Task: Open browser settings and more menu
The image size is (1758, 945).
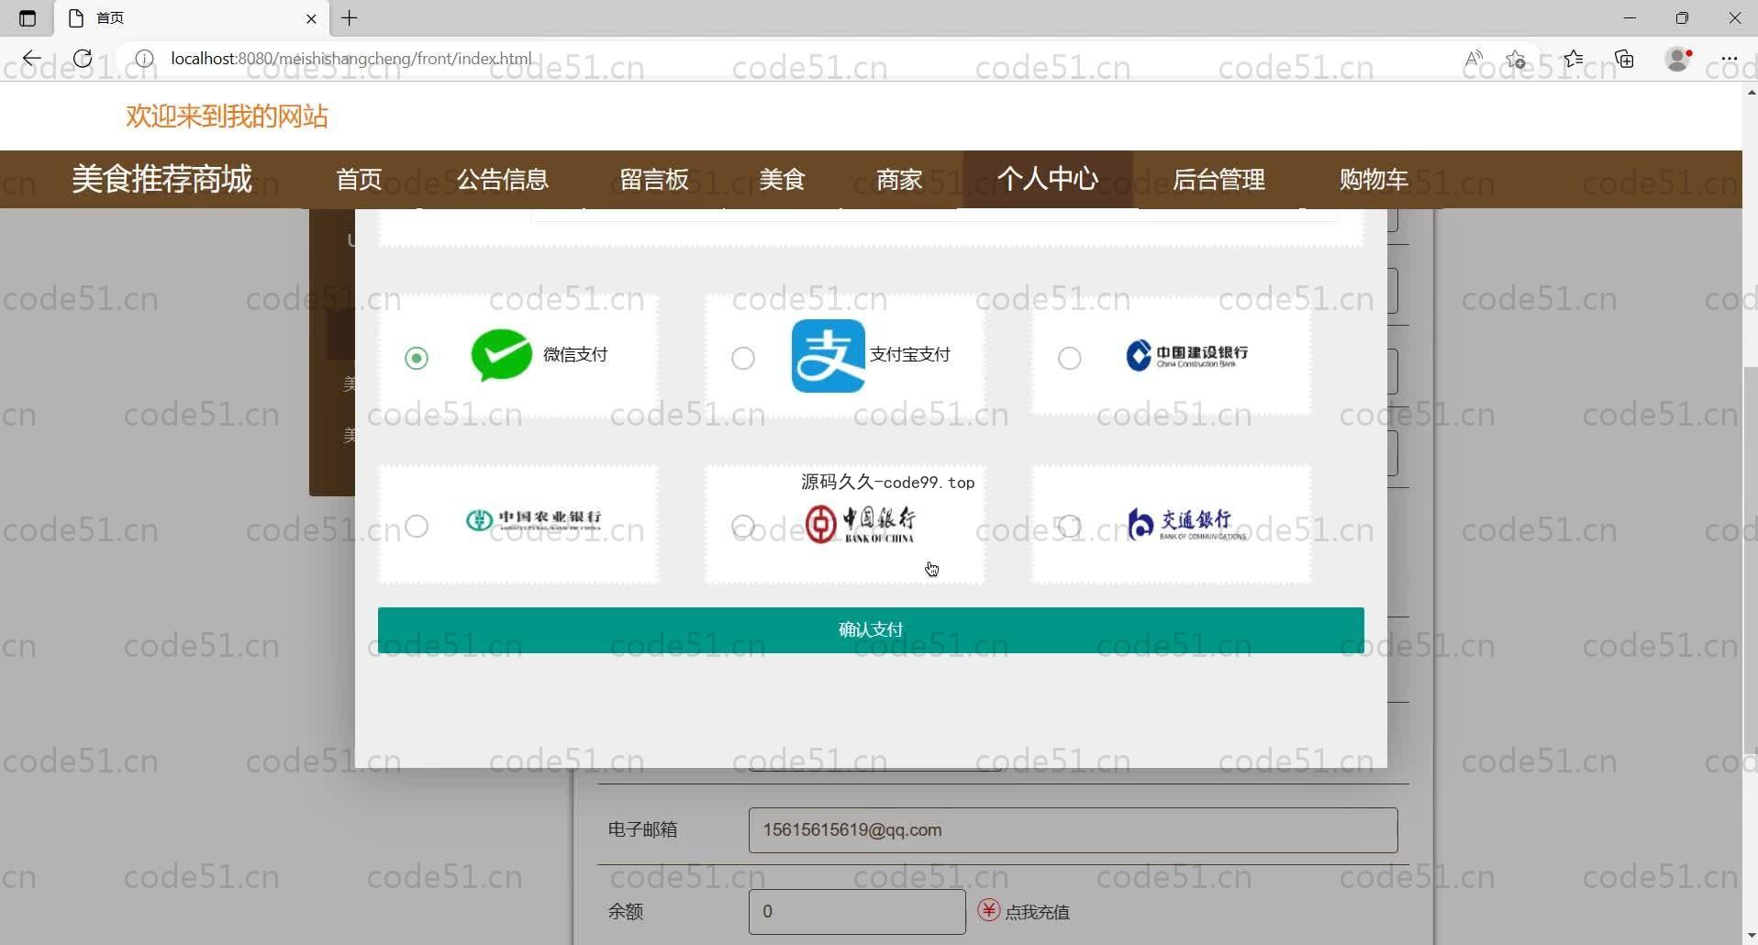Action: pyautogui.click(x=1730, y=59)
